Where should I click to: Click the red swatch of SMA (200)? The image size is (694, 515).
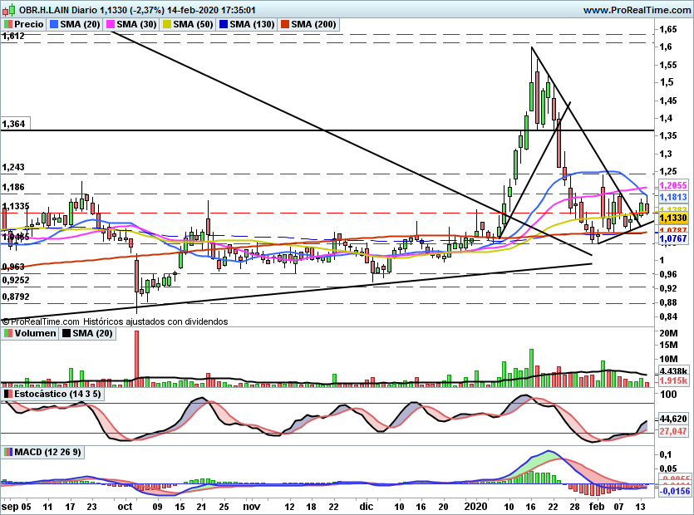(285, 24)
